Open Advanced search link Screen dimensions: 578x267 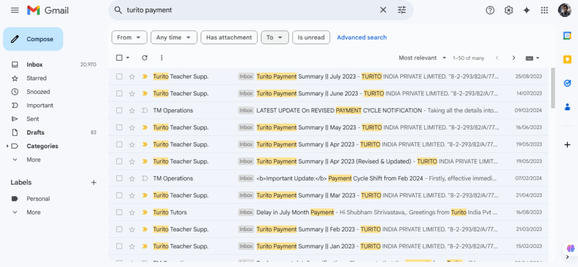pos(362,37)
